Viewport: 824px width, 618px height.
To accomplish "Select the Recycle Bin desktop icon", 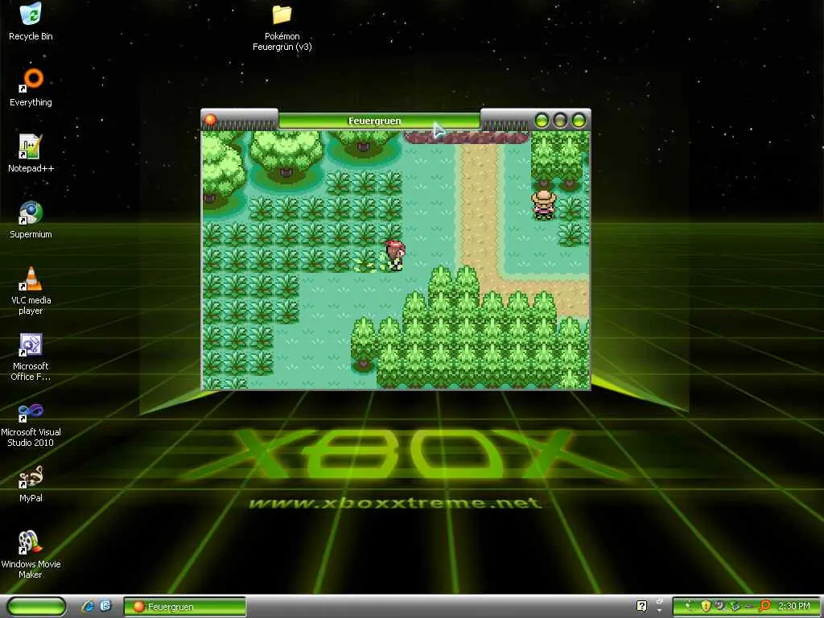I will [31, 21].
